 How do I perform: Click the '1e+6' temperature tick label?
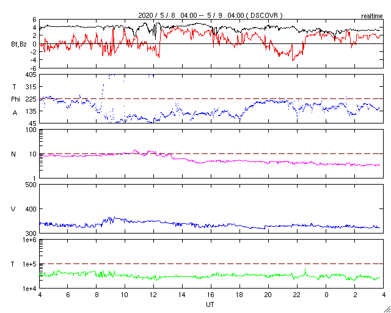30,240
